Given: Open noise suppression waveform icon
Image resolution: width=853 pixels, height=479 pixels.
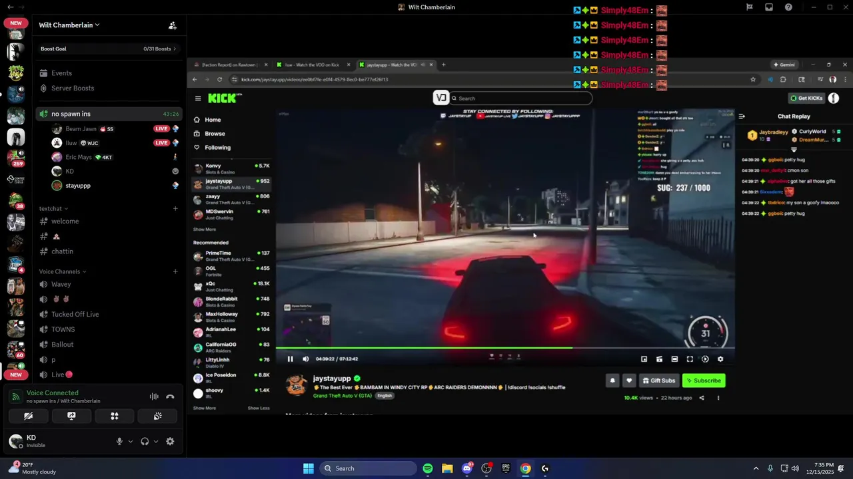Looking at the screenshot, I should coord(154,397).
